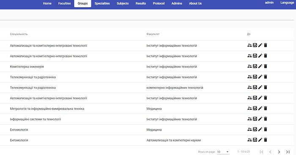Screen dimensions: 296x155
Task: Open results chart for Ентомологія Медицина row
Action: (x=255, y=130)
